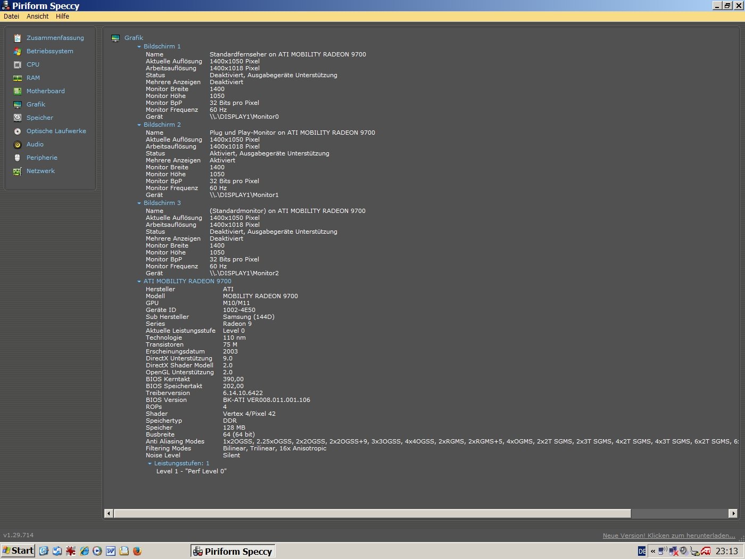Image resolution: width=745 pixels, height=559 pixels.
Task: View the Motherboard details
Action: coord(46,92)
